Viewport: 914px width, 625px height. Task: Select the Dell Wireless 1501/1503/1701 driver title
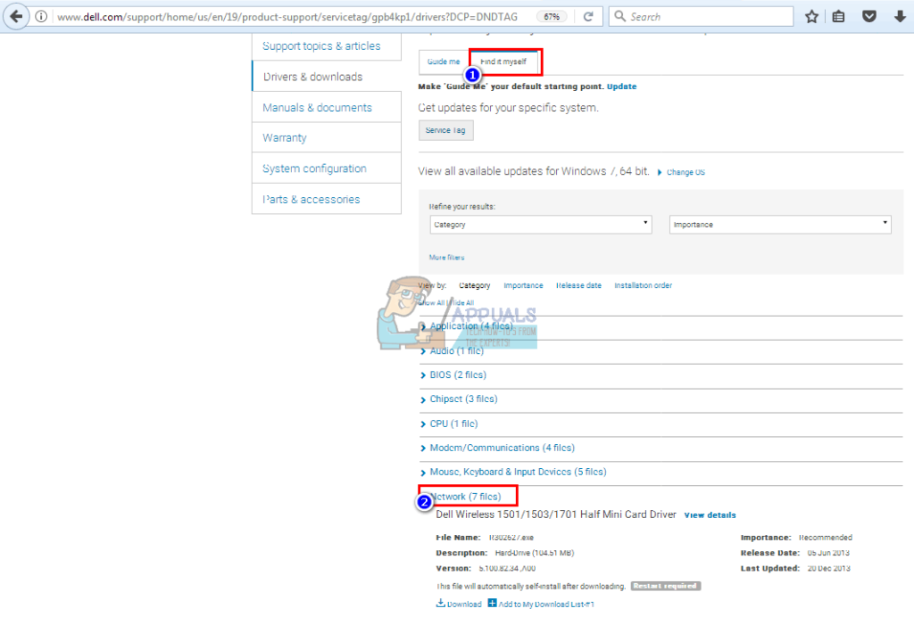[556, 515]
